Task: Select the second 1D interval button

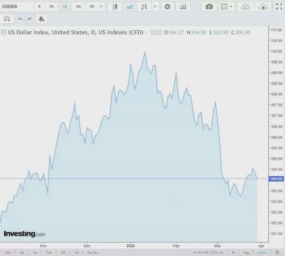Action: [x=91, y=7]
